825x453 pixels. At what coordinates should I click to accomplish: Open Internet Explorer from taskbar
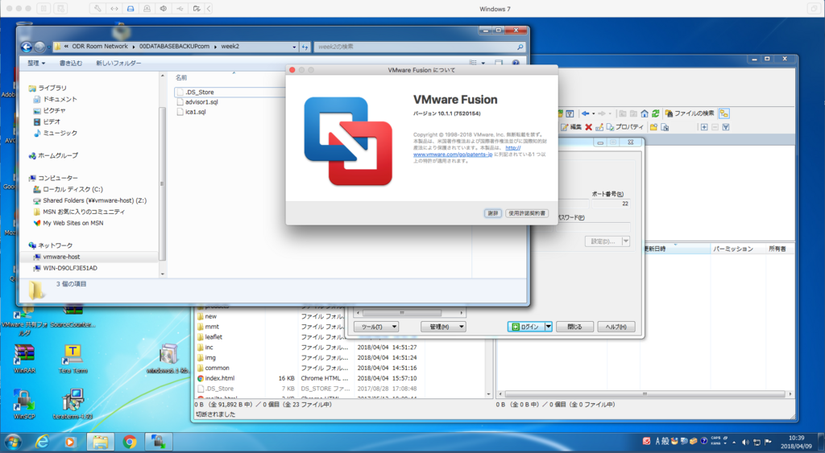(42, 442)
